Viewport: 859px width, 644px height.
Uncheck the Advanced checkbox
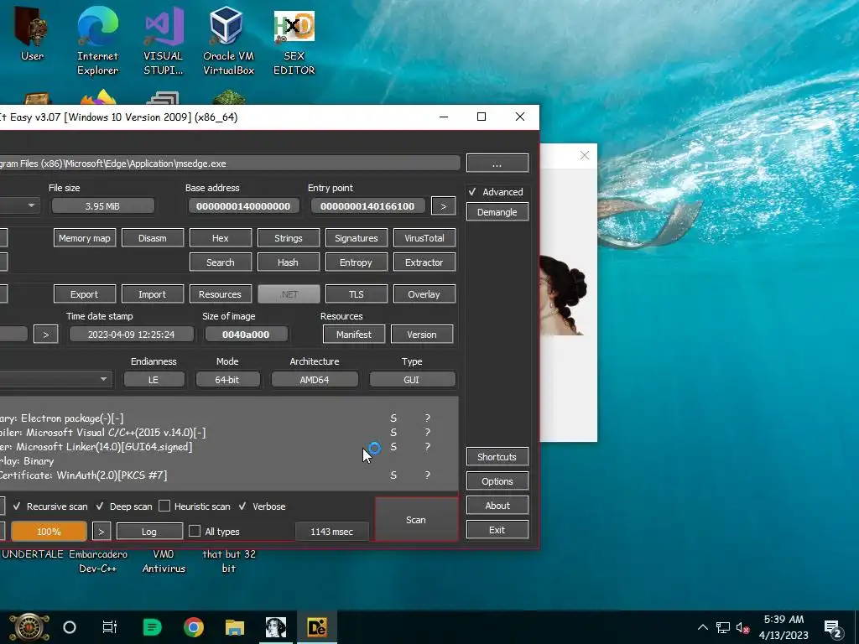pyautogui.click(x=472, y=192)
